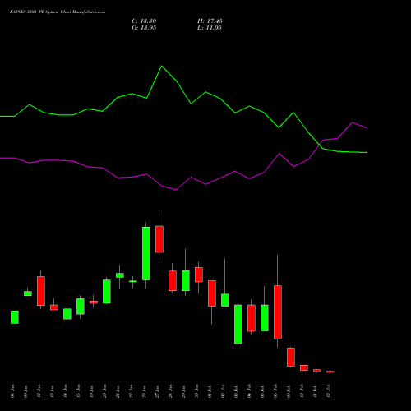Select the red candlestick for 30 Jan

199,275
